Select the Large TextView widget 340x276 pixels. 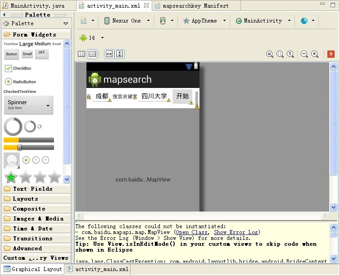pos(26,44)
